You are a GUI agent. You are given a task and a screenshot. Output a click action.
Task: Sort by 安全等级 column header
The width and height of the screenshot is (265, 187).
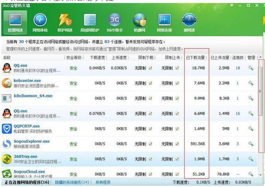coord(74,58)
